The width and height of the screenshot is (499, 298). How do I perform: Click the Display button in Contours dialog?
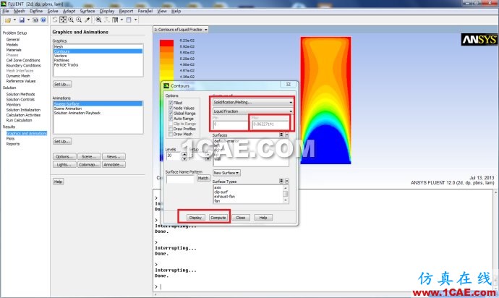(x=195, y=218)
